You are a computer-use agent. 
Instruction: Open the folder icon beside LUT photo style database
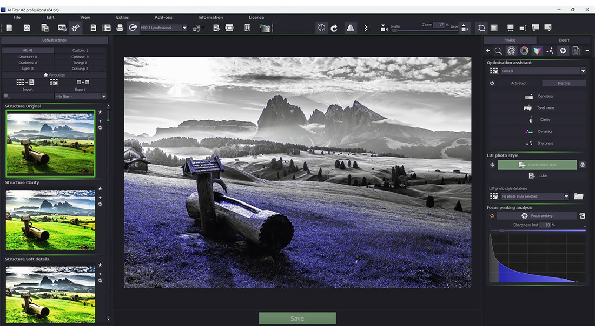[x=578, y=196]
